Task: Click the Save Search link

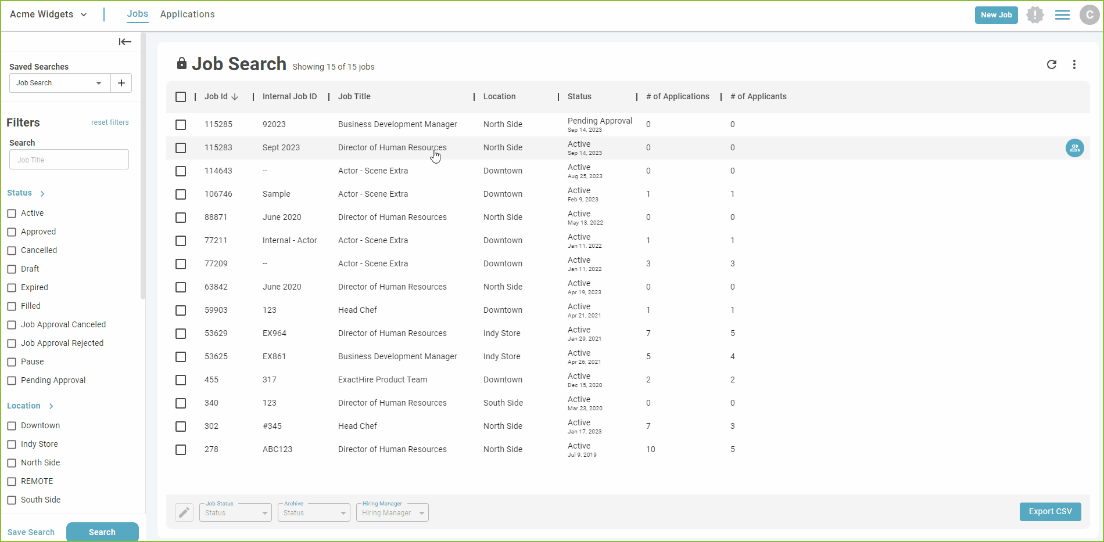Action: point(31,532)
